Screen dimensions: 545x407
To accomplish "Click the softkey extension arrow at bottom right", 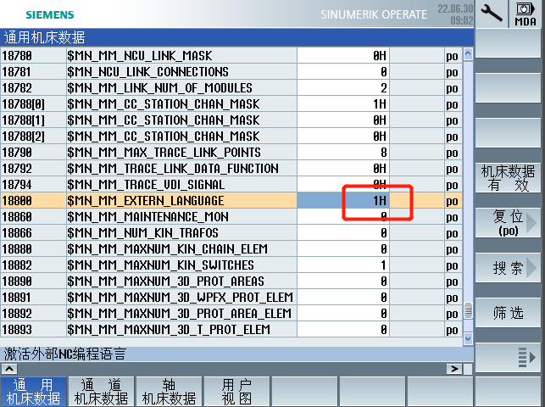I will coord(509,354).
